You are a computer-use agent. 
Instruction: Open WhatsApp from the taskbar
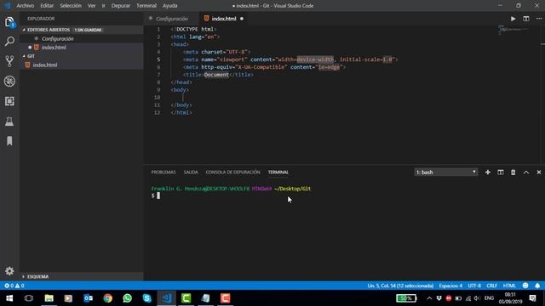coord(127,298)
